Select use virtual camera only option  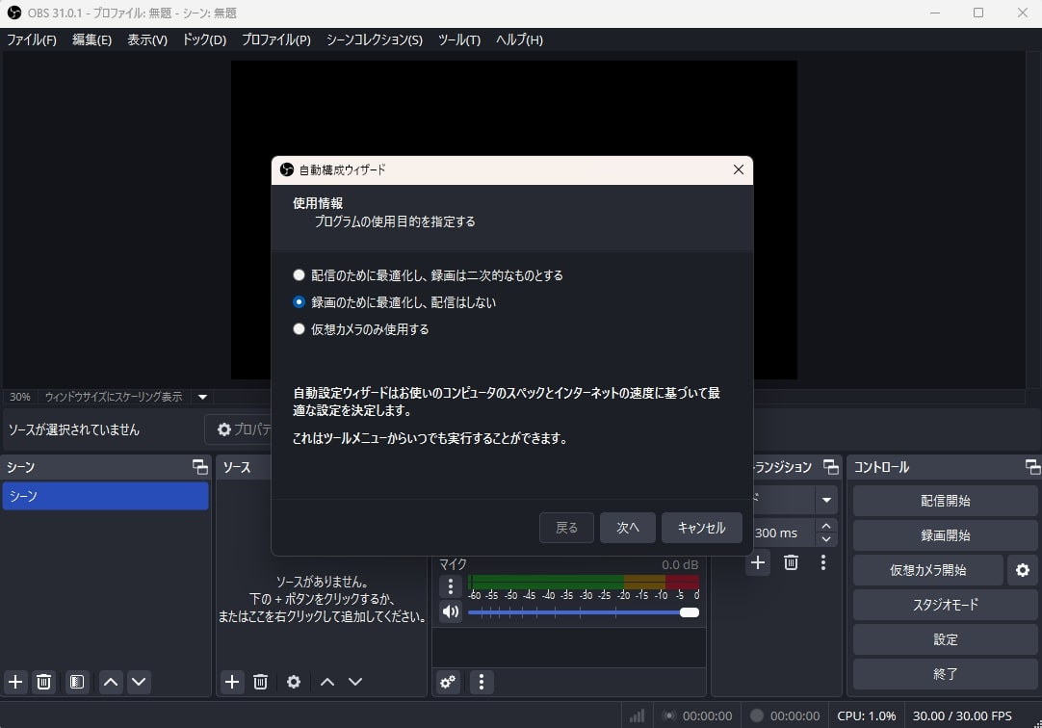(299, 328)
